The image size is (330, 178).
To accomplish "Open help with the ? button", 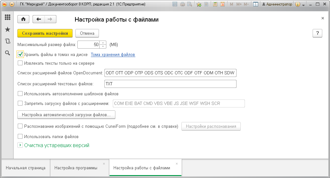I will tap(317, 33).
